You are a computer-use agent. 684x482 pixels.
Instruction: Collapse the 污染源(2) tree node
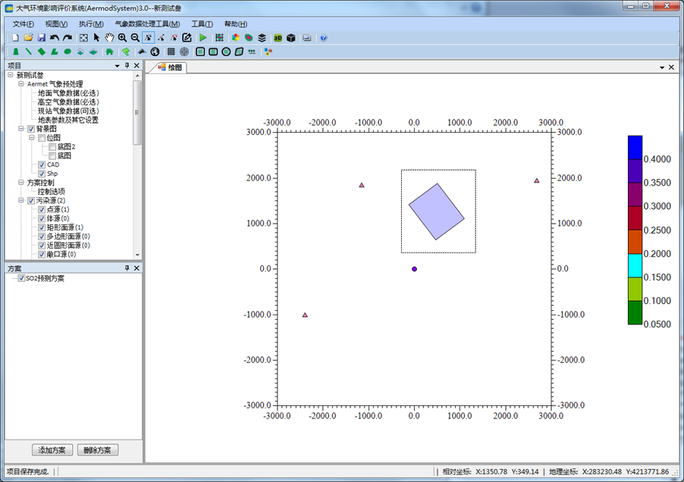pyautogui.click(x=21, y=201)
